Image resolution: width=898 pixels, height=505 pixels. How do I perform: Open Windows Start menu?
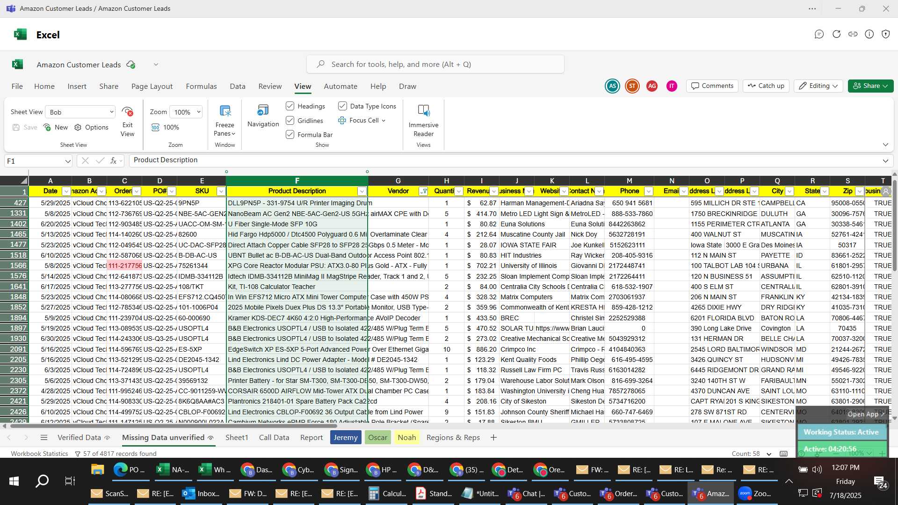14,481
